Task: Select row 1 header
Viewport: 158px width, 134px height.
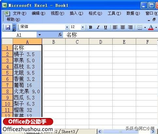Action: 8,48
